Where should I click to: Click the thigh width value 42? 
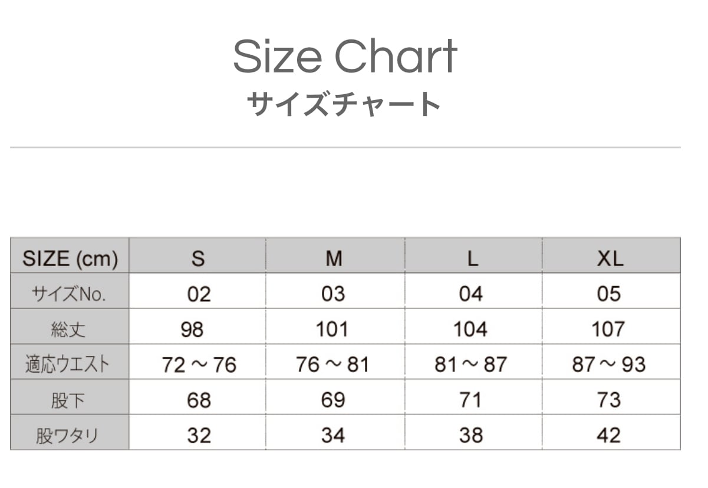coord(608,436)
